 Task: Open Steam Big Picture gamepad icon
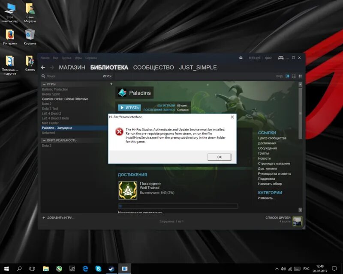[281, 58]
